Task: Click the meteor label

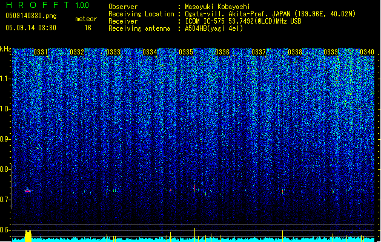Action: point(86,19)
